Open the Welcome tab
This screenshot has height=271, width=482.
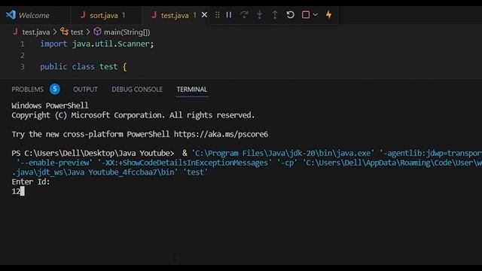(x=34, y=15)
